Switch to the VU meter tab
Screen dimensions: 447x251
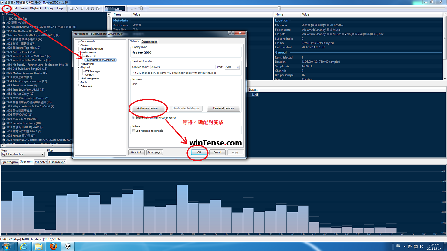41,162
